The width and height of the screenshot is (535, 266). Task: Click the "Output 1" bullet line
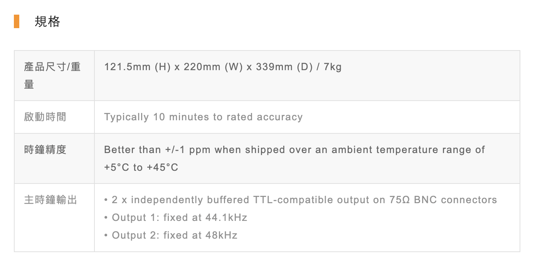[175, 218]
